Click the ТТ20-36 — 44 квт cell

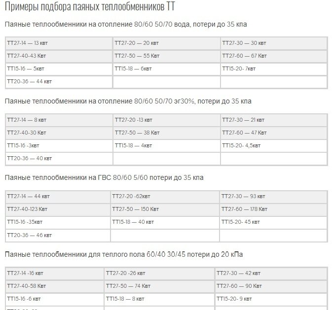pyautogui.click(x=59, y=82)
